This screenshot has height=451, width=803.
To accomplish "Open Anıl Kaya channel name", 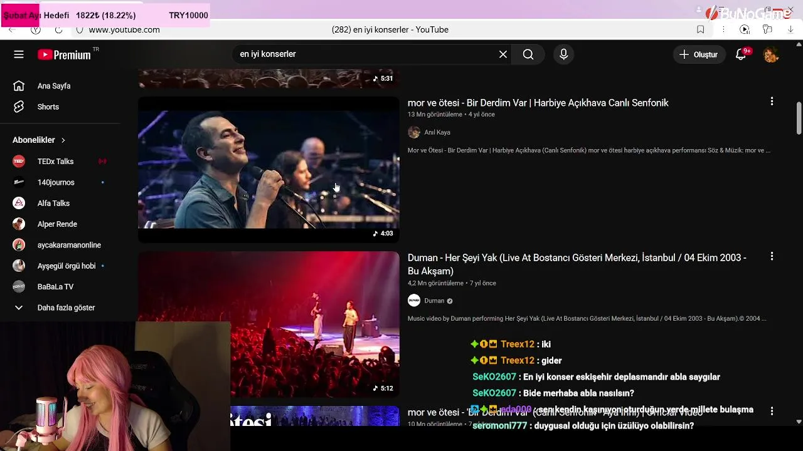I will coord(437,132).
